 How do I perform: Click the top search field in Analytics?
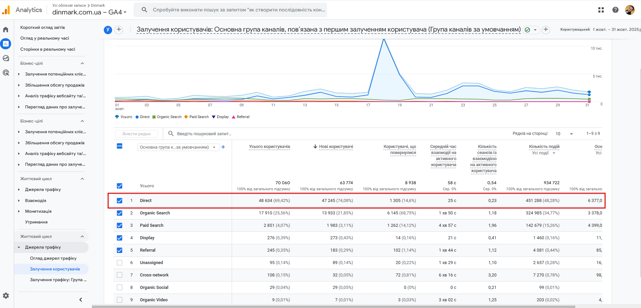(x=230, y=10)
